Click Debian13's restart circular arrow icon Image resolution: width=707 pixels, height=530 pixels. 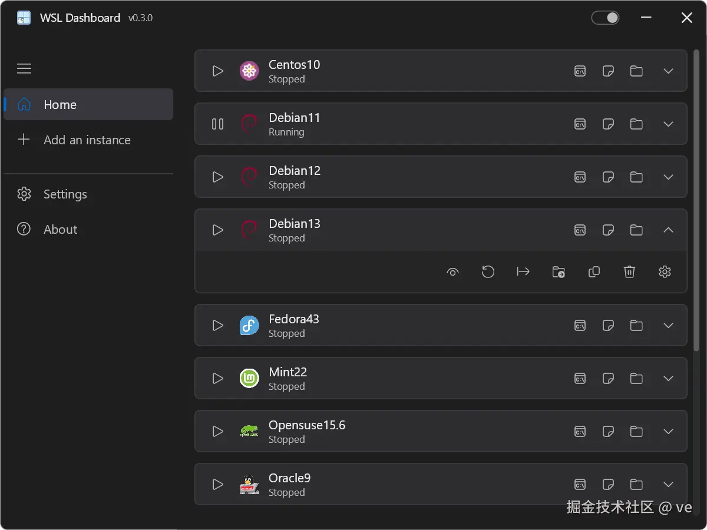(488, 271)
